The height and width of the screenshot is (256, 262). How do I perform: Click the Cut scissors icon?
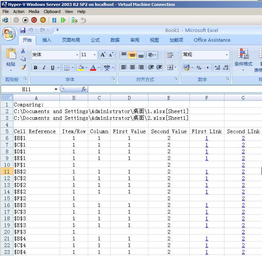pos(23,51)
